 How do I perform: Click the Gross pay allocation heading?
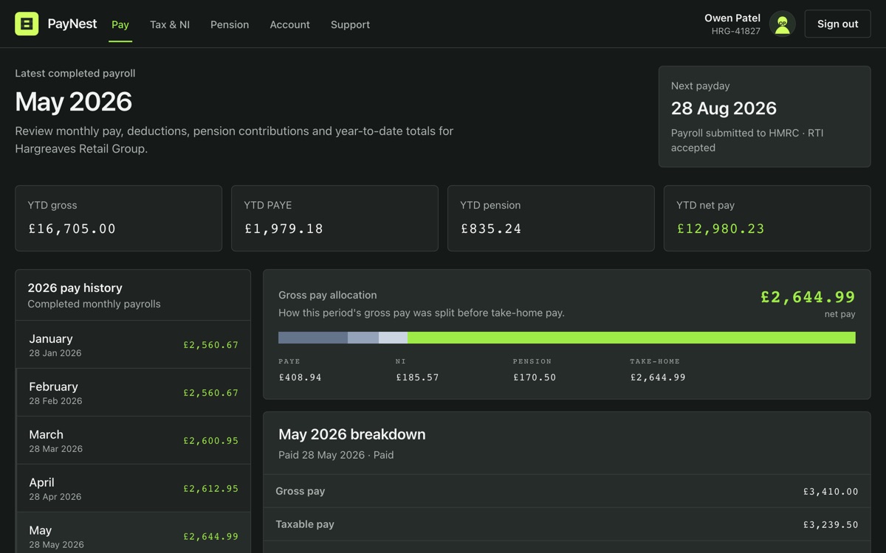328,294
